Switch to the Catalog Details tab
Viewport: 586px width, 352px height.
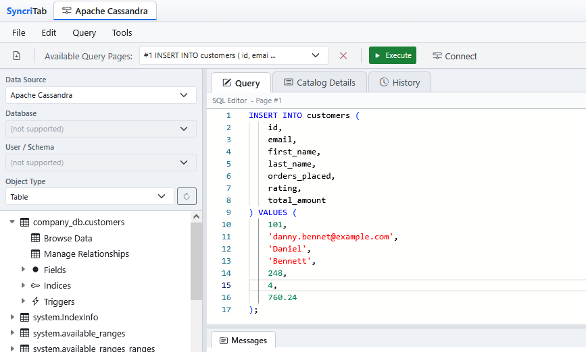point(320,82)
